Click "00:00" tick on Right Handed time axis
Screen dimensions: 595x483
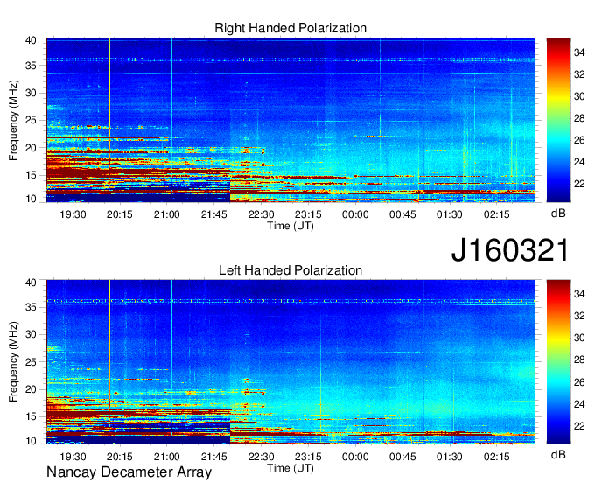(x=355, y=214)
